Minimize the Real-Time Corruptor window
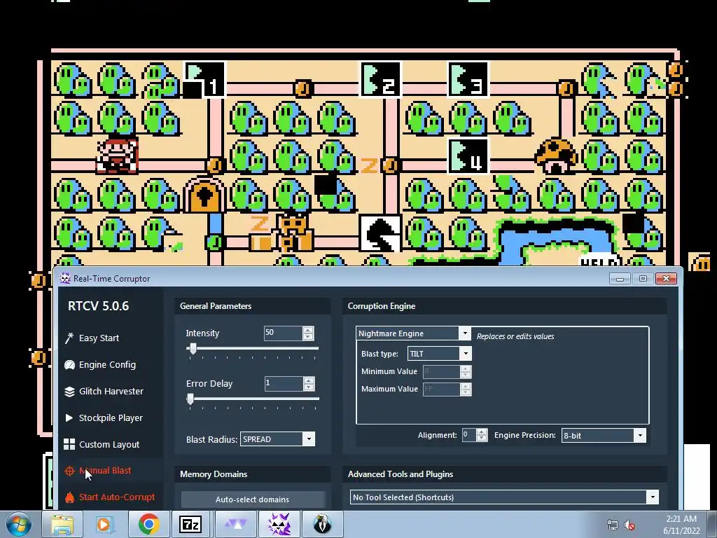This screenshot has width=717, height=538. click(620, 279)
